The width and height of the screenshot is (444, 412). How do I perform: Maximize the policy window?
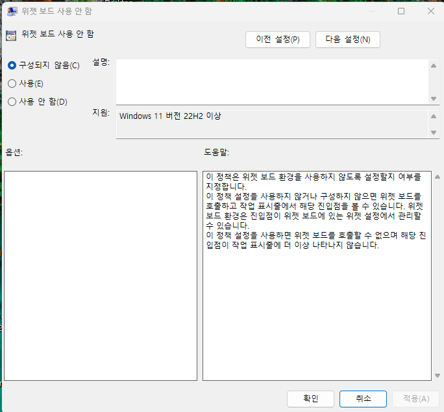401,11
